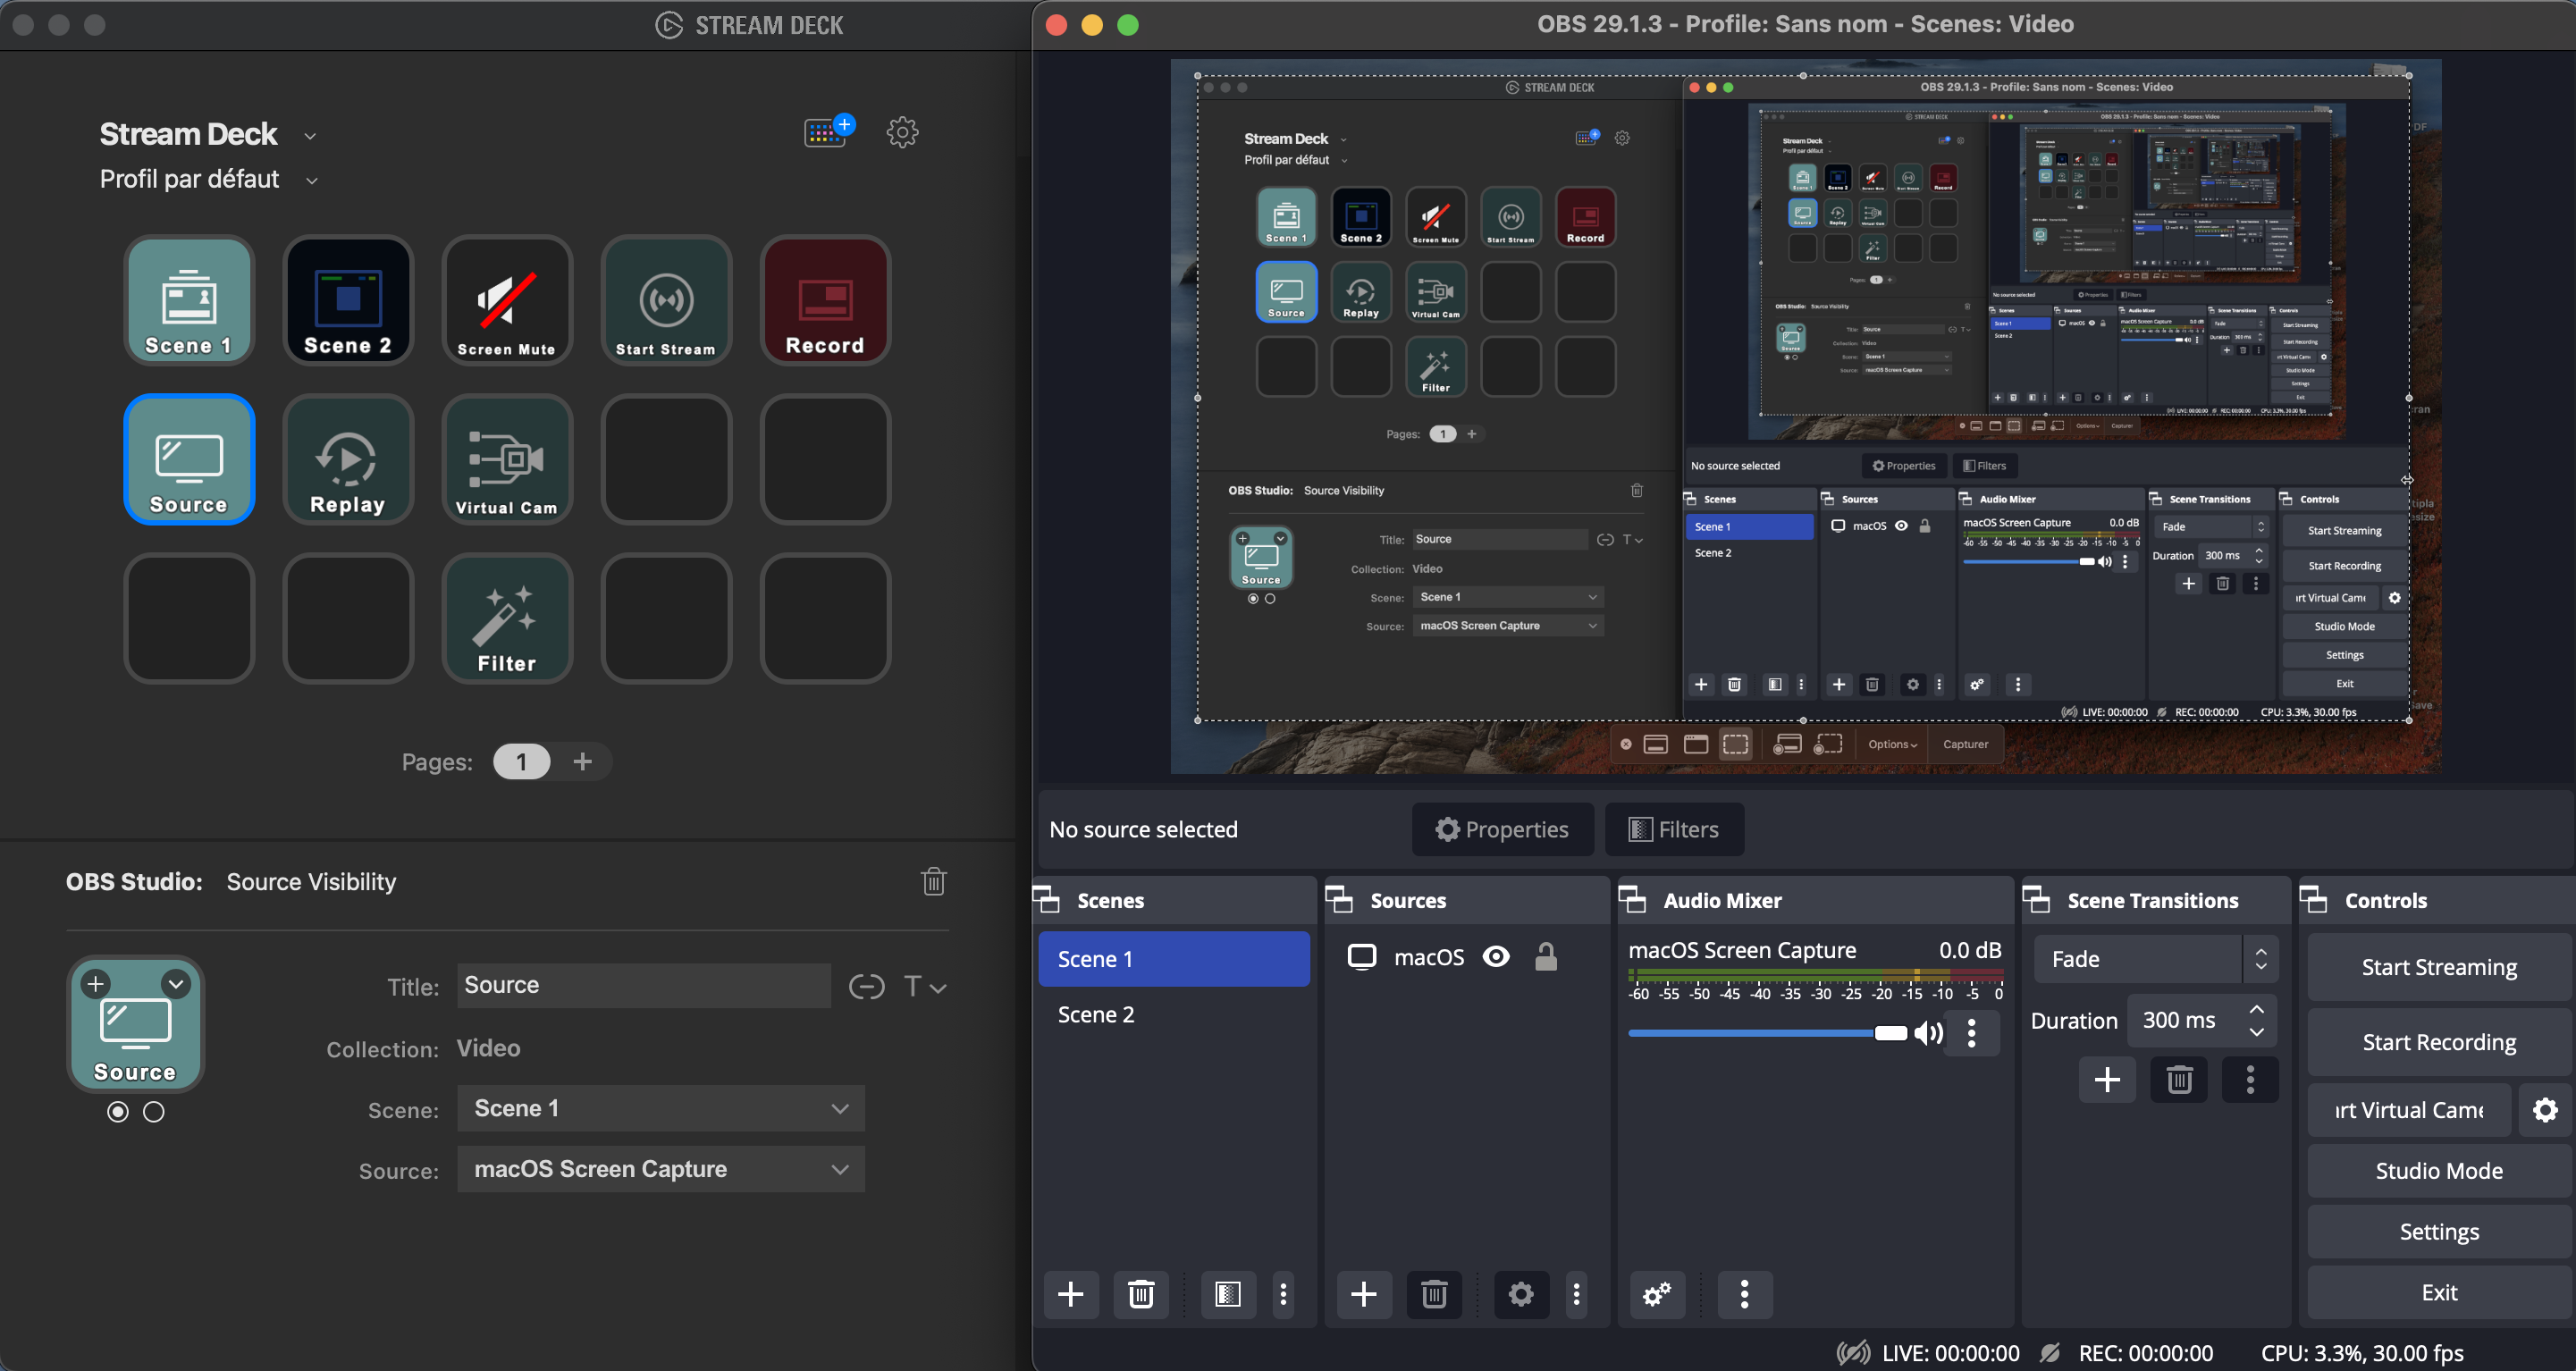
Task: Adjust macOS Screen Capture volume slider
Action: point(1889,1033)
